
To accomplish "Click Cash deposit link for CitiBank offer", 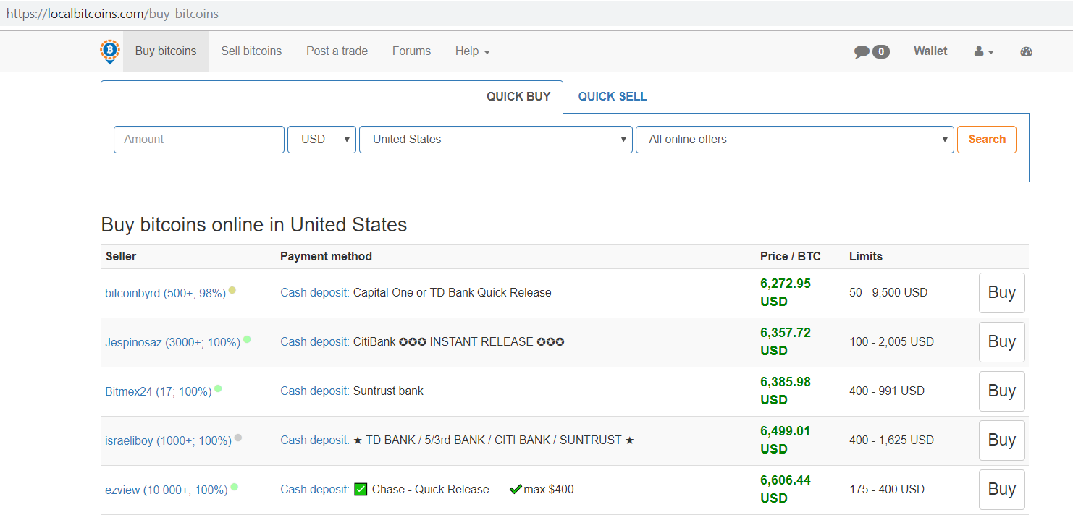I will click(315, 342).
